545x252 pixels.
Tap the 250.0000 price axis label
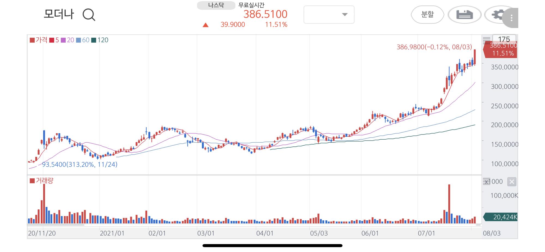click(504, 106)
